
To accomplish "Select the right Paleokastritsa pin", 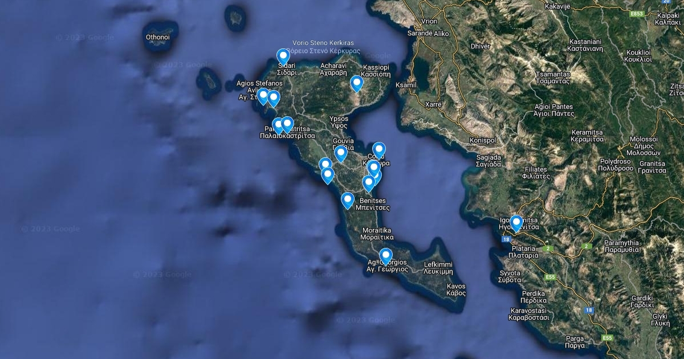I will tap(287, 125).
